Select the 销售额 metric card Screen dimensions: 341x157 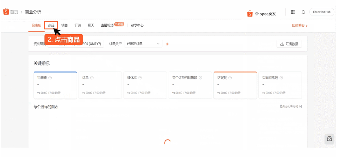55,85
